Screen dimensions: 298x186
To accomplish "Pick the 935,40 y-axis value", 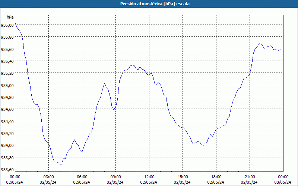I will coord(7,61).
